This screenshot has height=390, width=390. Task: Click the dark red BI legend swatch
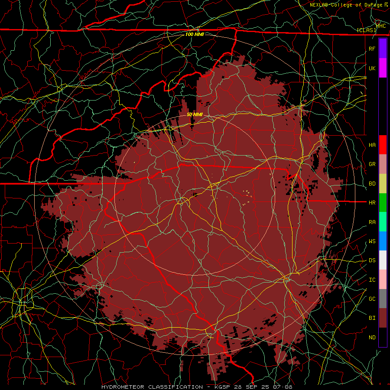tap(383, 318)
